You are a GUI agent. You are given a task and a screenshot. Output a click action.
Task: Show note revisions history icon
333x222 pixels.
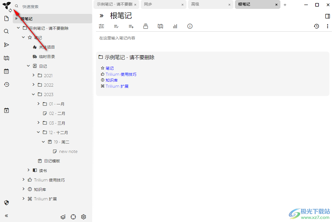pyautogui.click(x=317, y=26)
